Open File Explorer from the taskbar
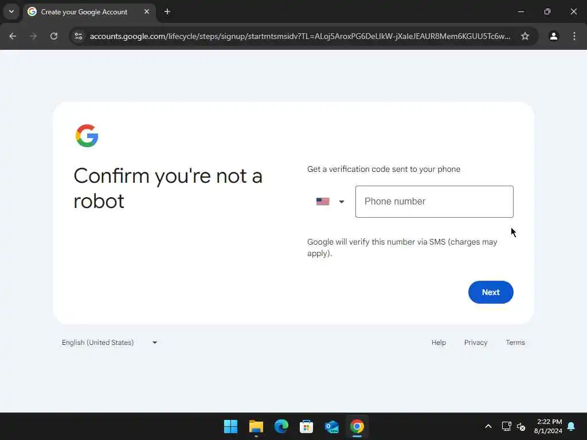Image resolution: width=587 pixels, height=440 pixels. point(256,426)
